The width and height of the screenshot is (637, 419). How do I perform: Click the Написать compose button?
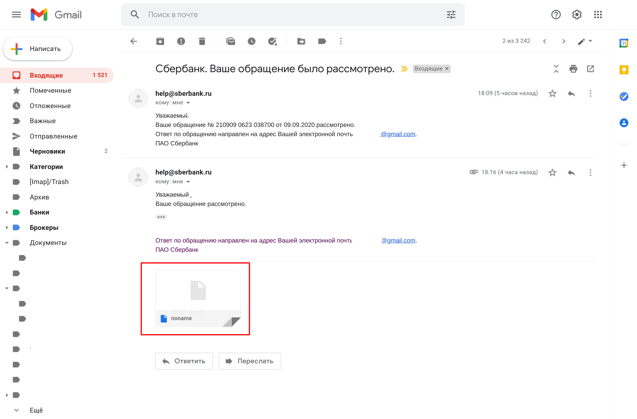coord(38,49)
